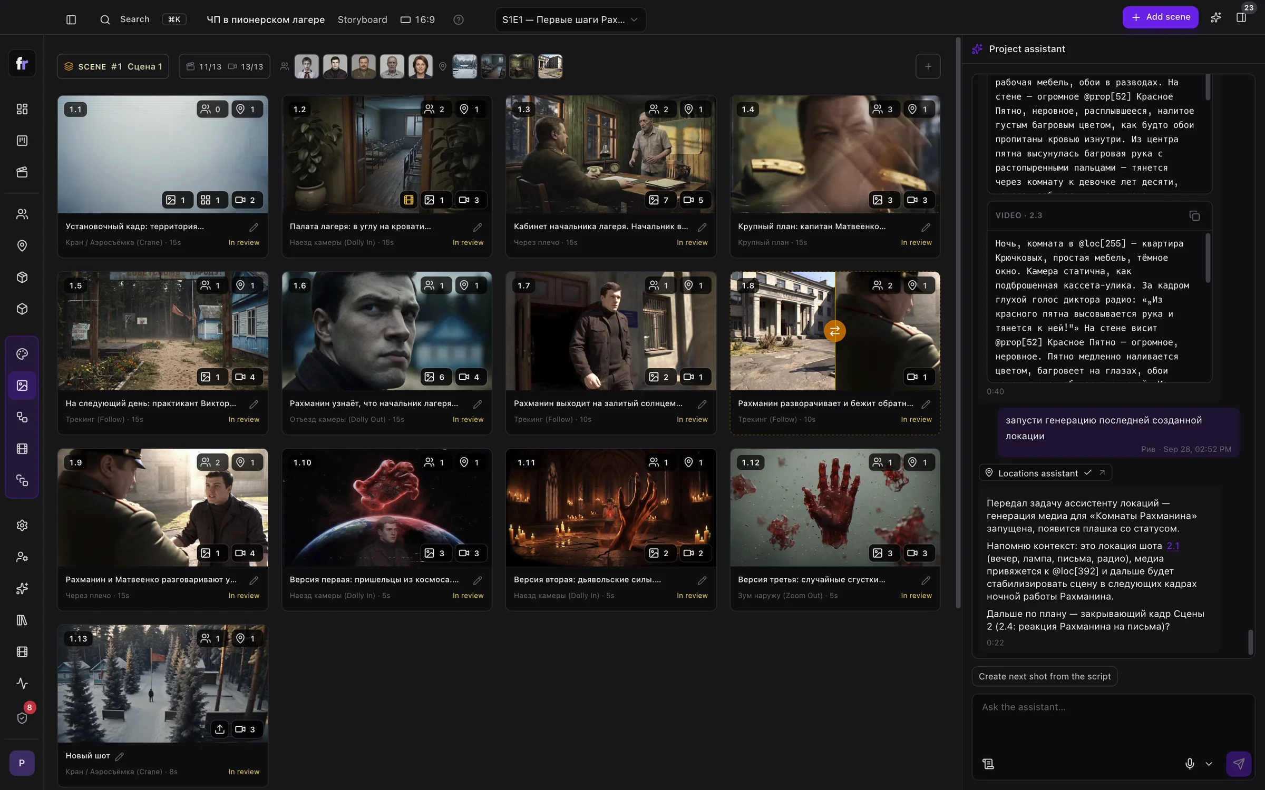
Task: Open the user avatar P button
Action: tap(22, 763)
